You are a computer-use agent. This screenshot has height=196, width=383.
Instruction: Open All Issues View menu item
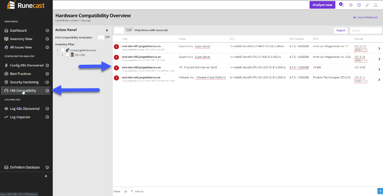pos(21,47)
